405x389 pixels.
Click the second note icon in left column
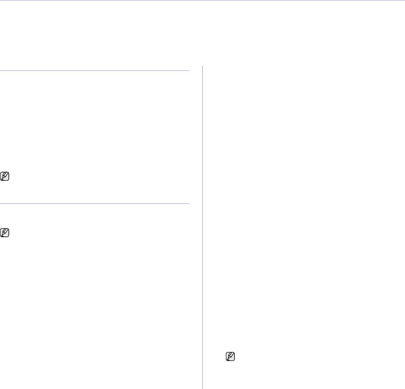(x=5, y=233)
